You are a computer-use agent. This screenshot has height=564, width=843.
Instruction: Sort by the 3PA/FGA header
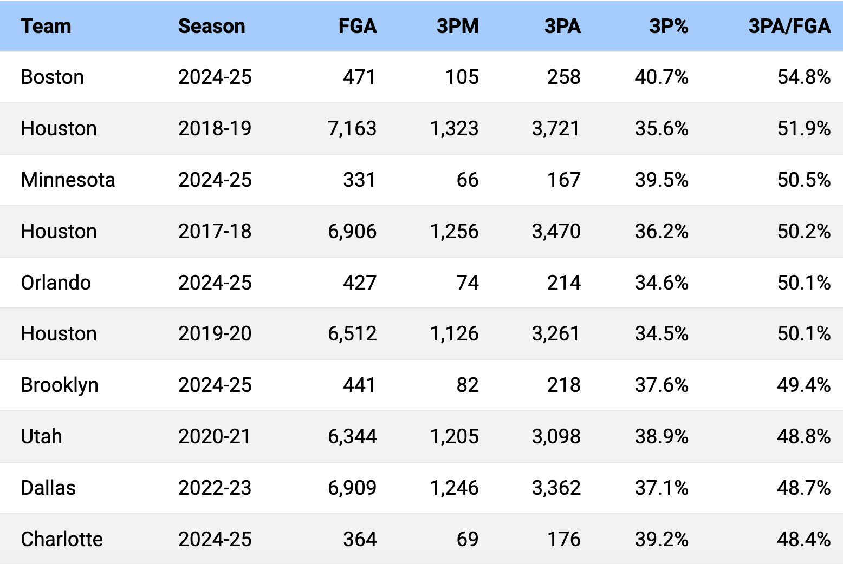(789, 26)
